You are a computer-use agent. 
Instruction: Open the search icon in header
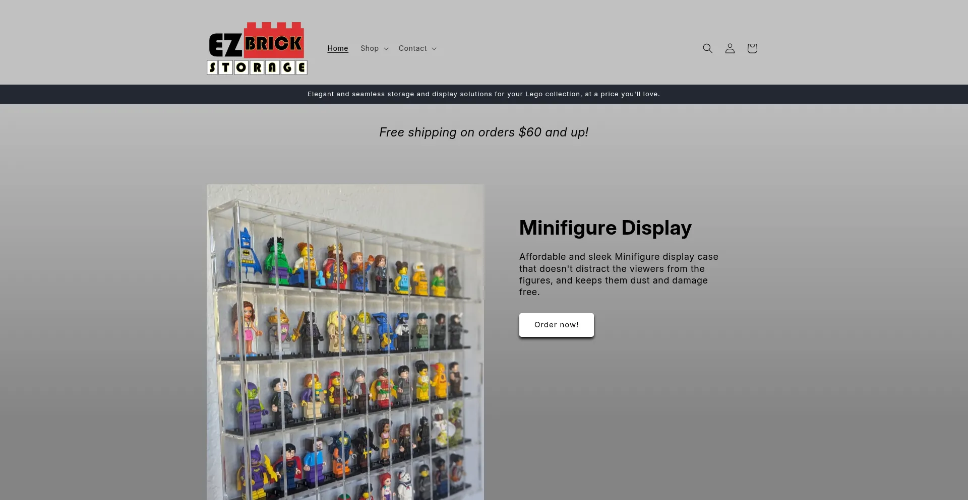[x=708, y=48]
